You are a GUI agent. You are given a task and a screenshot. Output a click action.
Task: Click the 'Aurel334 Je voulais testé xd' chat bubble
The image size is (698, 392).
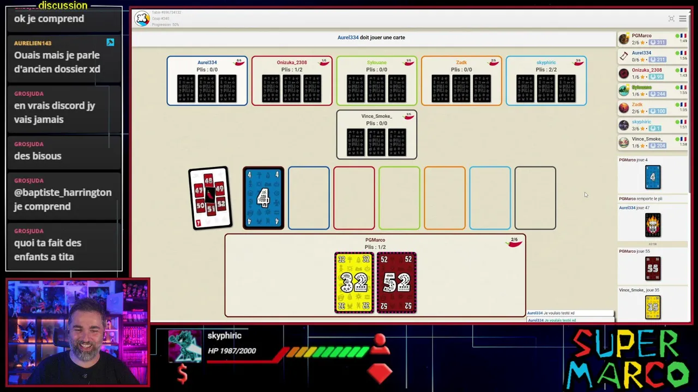(x=570, y=313)
